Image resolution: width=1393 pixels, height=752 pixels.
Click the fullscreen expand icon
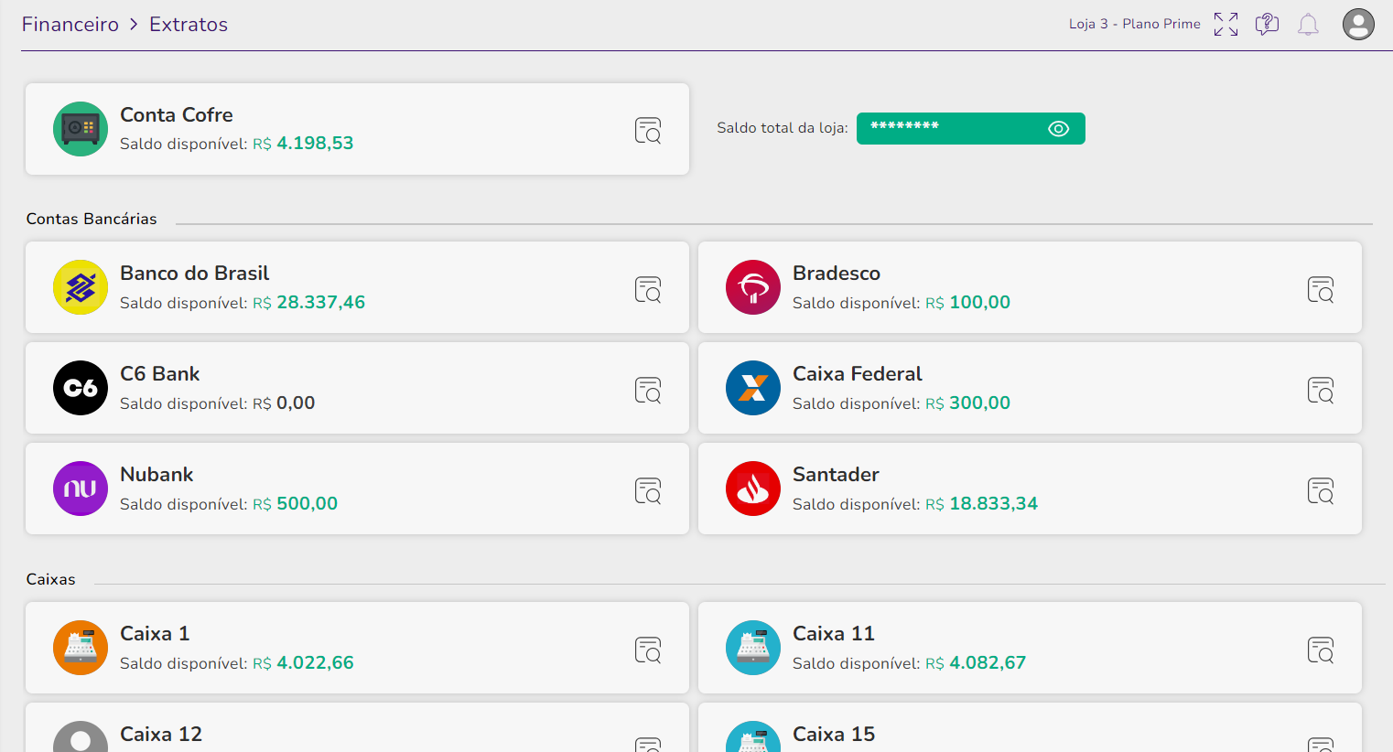(1226, 25)
